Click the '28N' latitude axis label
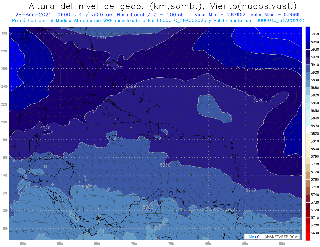 coord(4,51)
